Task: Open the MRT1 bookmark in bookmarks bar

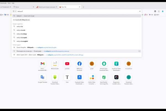Action: [x=157, y=15]
